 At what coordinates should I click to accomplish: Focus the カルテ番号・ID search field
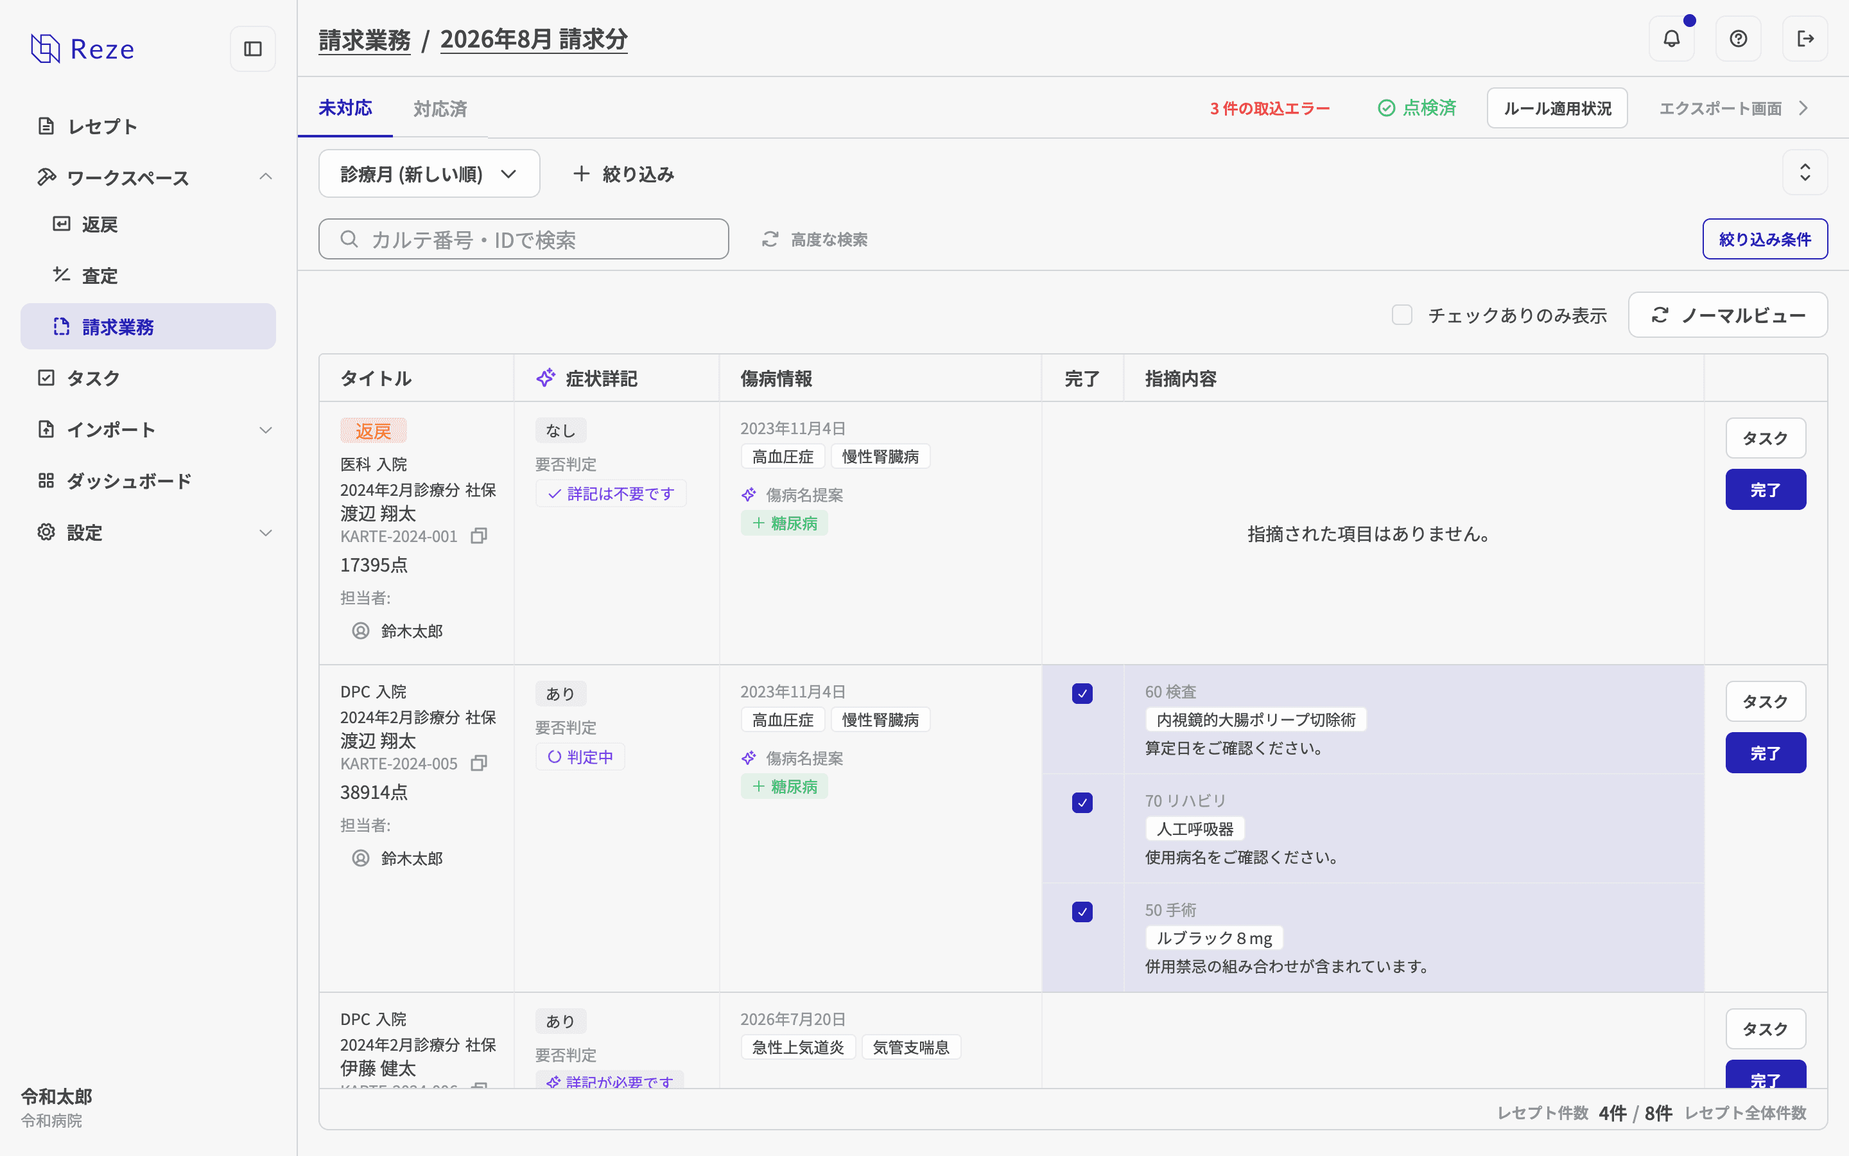(523, 240)
